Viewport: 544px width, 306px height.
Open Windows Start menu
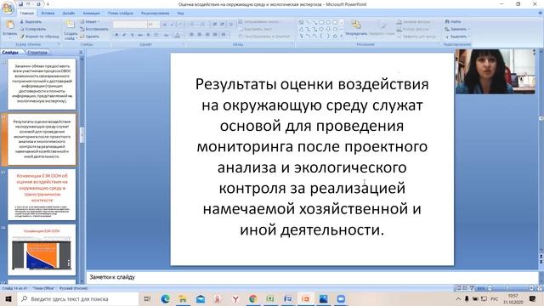tap(8, 298)
